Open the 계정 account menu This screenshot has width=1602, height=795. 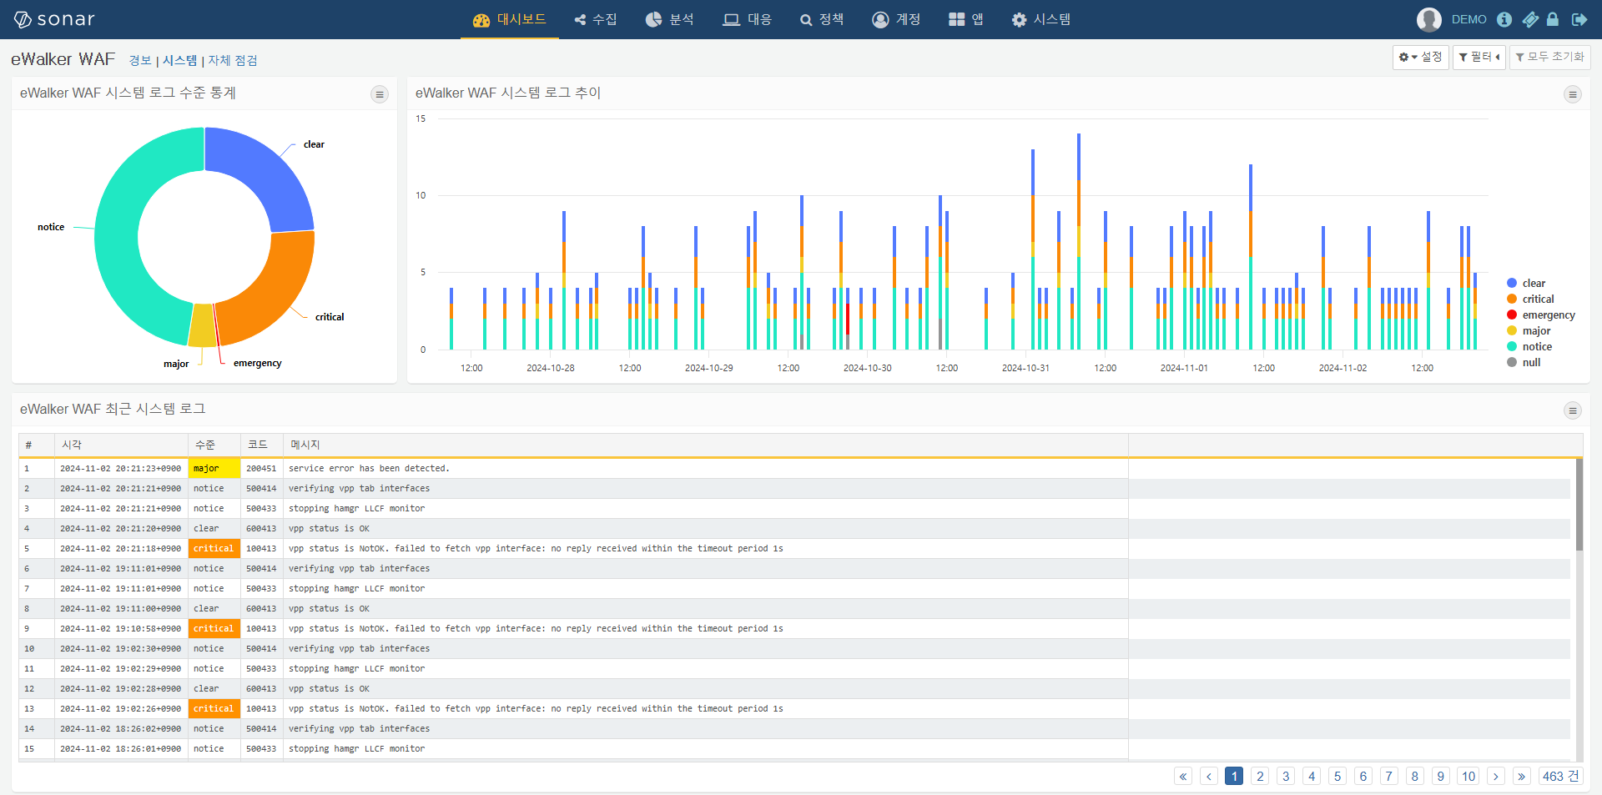pos(896,19)
